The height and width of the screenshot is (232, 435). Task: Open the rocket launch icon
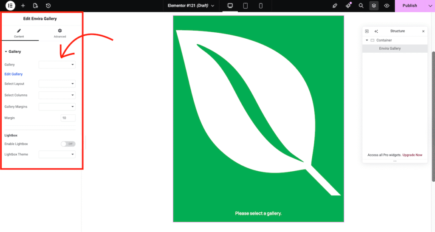point(335,6)
